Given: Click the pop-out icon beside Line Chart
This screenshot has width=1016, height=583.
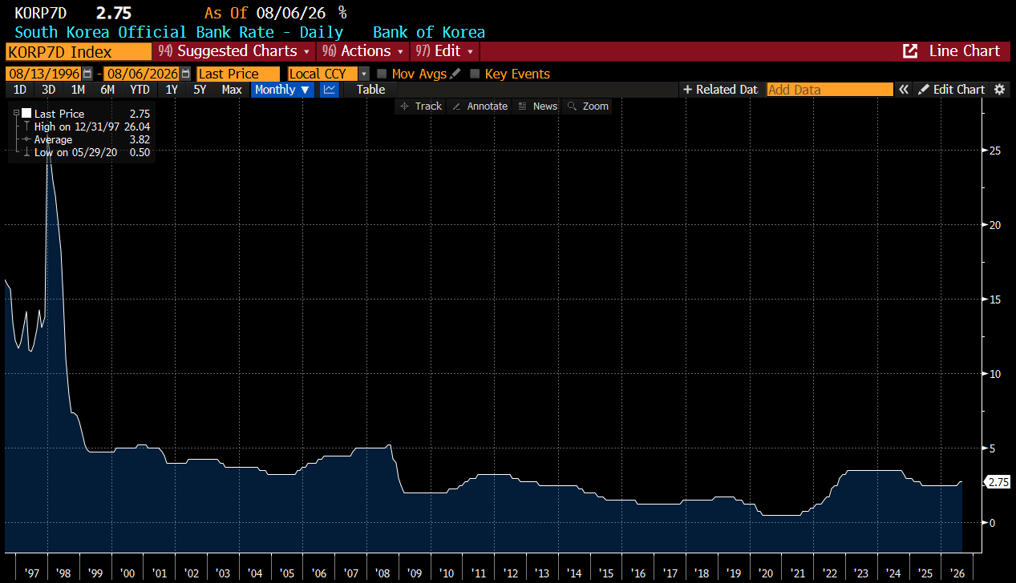Looking at the screenshot, I should [x=910, y=51].
